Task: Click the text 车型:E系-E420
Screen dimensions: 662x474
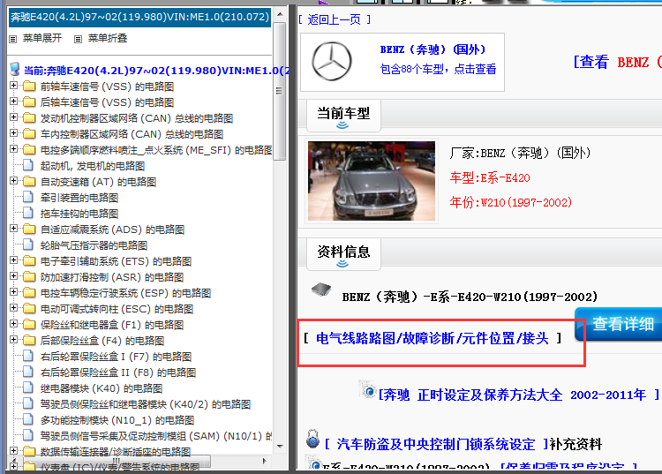Action: pyautogui.click(x=490, y=177)
